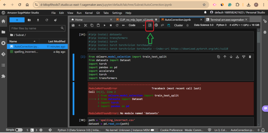Click the cut cell scissors icon
The image size is (268, 133).
(85, 25)
